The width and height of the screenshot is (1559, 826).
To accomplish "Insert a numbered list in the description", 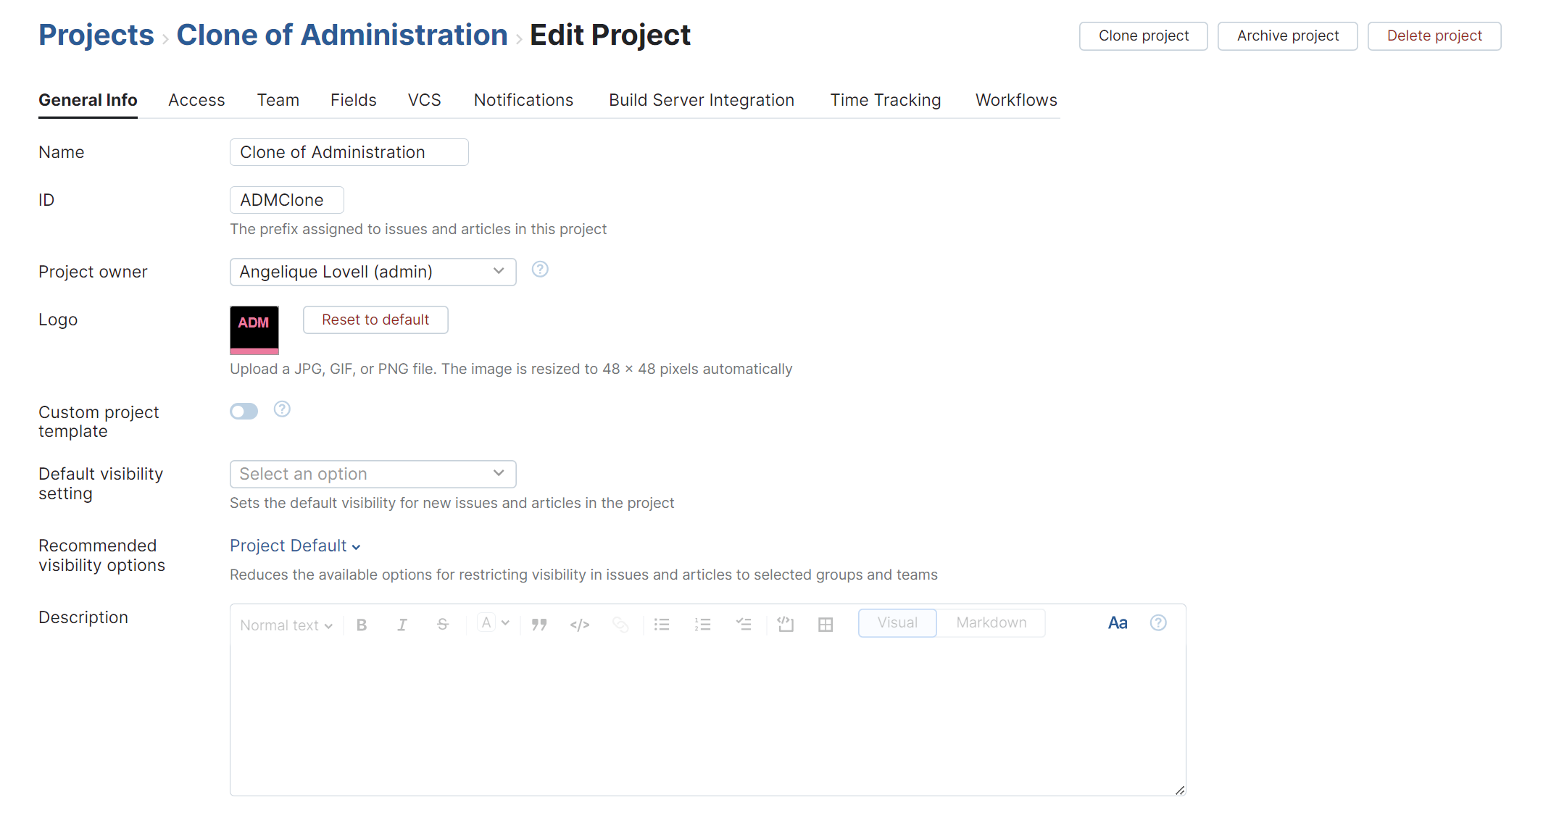I will coord(702,624).
